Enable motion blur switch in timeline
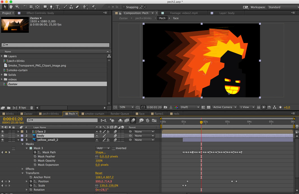 (x=133, y=120)
